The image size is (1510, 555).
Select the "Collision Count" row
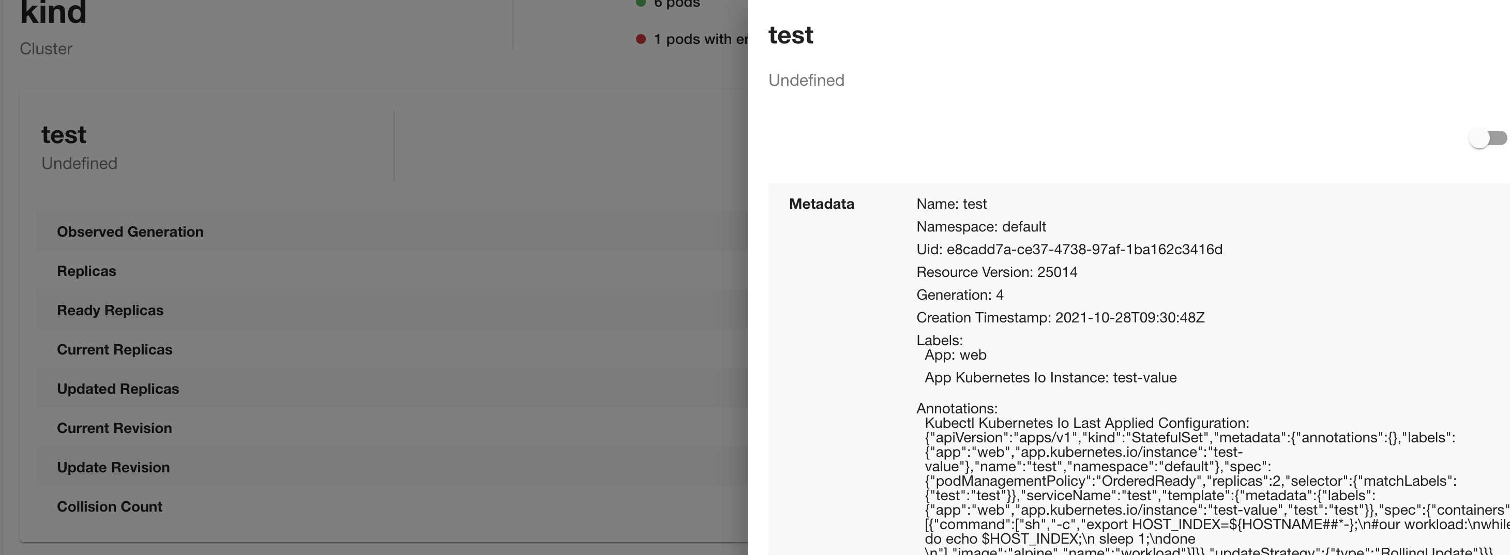110,506
